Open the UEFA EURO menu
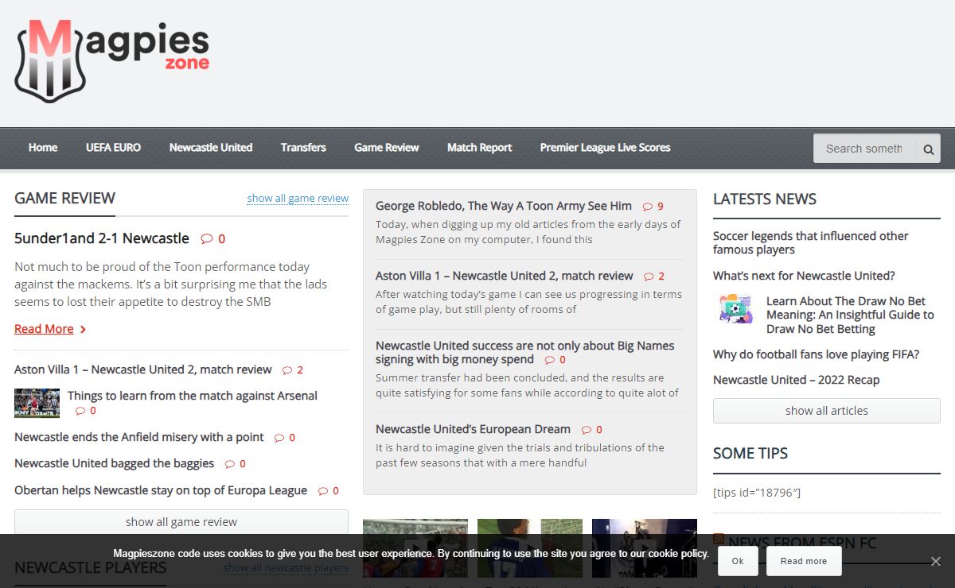955x588 pixels. pyautogui.click(x=114, y=148)
